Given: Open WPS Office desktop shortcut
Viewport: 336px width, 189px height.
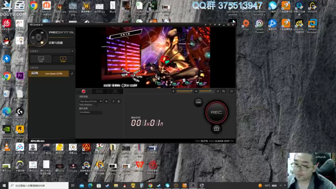Looking at the screenshot, I should pyautogui.click(x=140, y=166).
